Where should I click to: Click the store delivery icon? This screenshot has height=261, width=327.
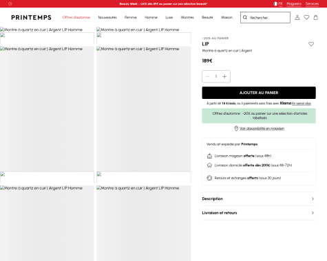[x=209, y=156]
